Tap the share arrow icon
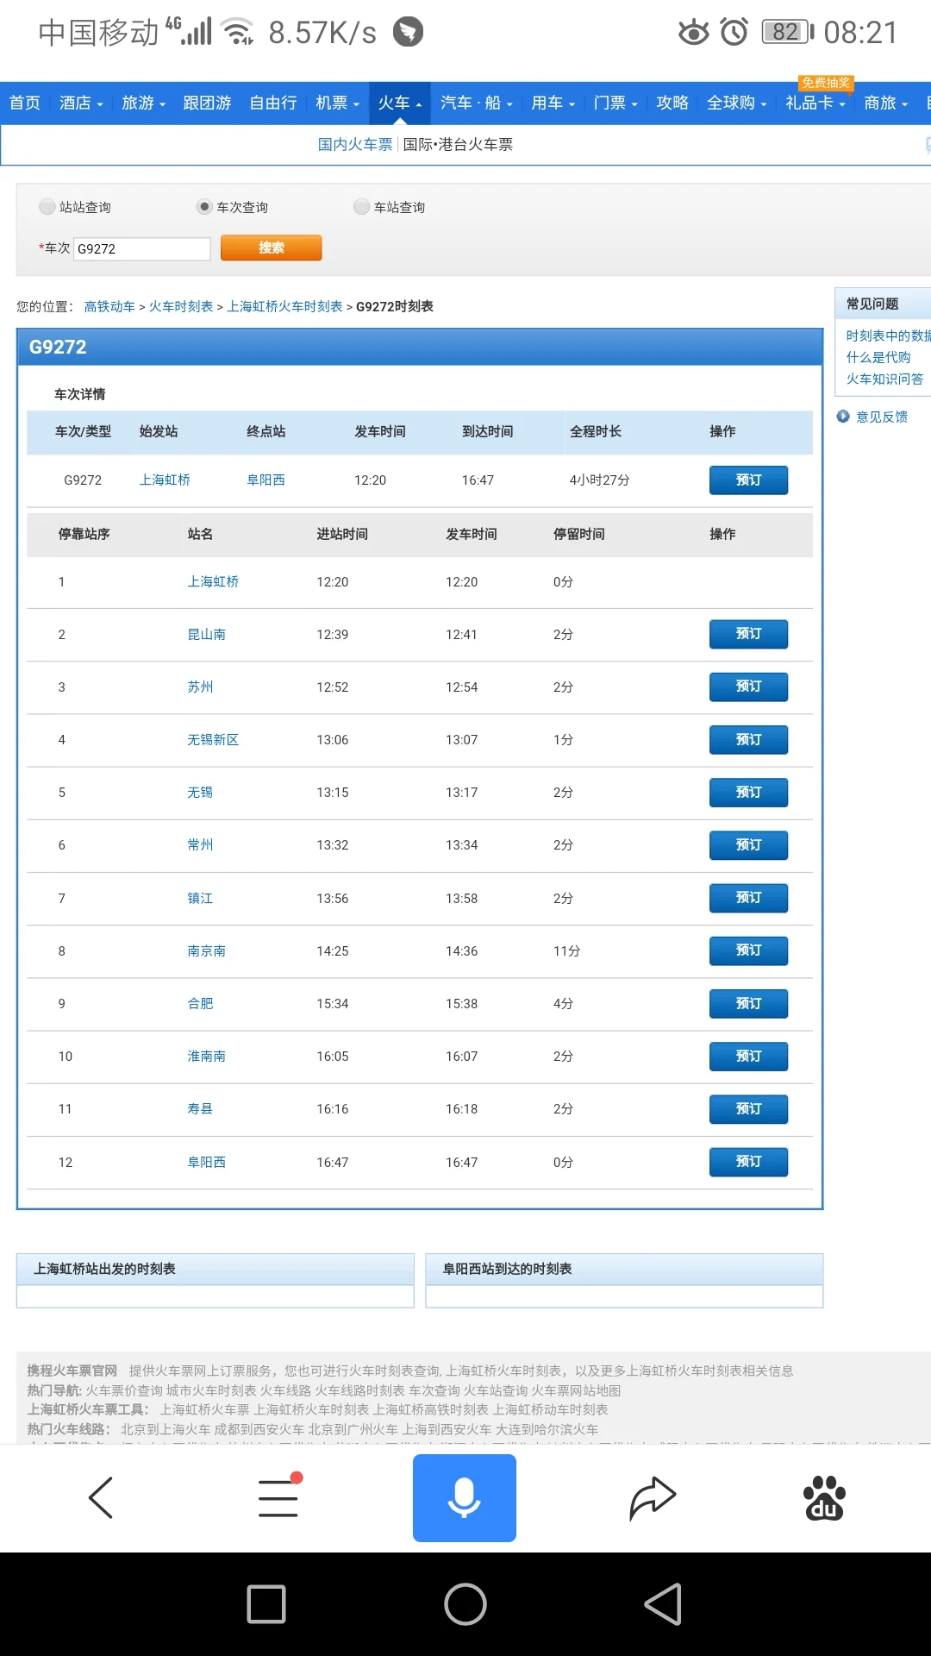The height and width of the screenshot is (1656, 931). [x=653, y=1497]
